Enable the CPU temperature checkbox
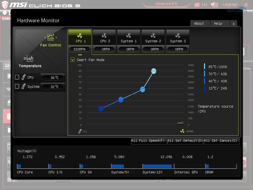The height and width of the screenshot is (190, 253). [17, 77]
